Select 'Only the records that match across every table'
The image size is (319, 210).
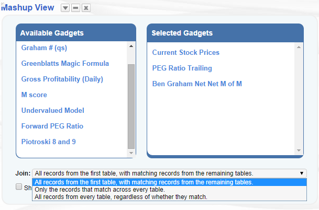[x=98, y=190]
